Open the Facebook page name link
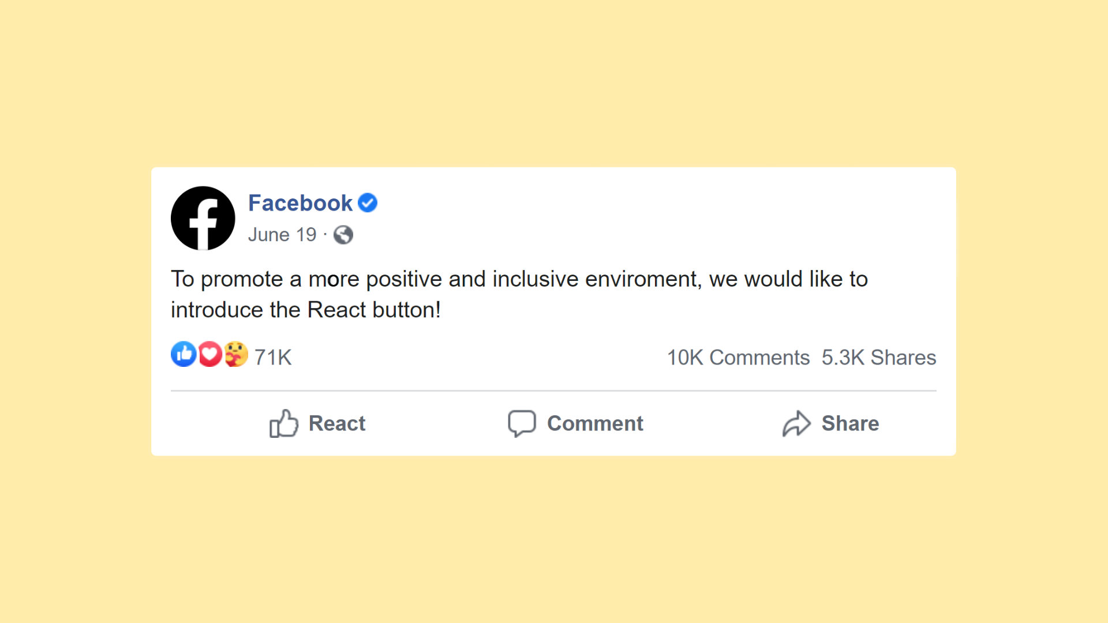Viewport: 1108px width, 623px height. pos(300,203)
